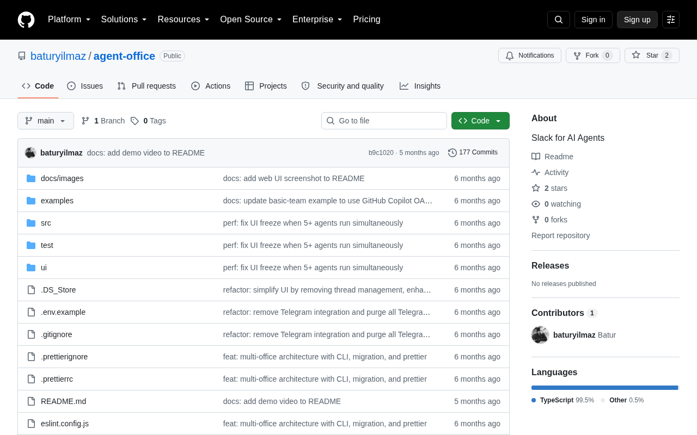Open the search magnifier button

coord(559,20)
